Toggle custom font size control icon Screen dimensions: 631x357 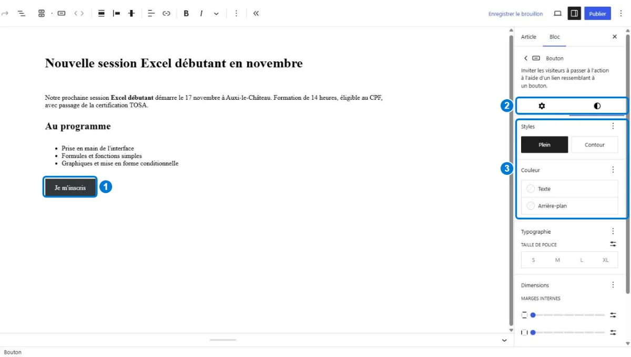pyautogui.click(x=613, y=244)
